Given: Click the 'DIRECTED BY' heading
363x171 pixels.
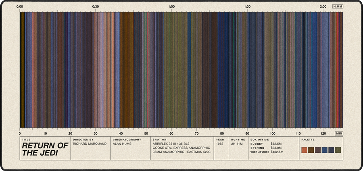Looking at the screenshot, I should pyautogui.click(x=83, y=140).
